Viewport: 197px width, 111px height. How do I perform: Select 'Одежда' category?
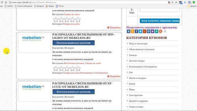click(133, 55)
